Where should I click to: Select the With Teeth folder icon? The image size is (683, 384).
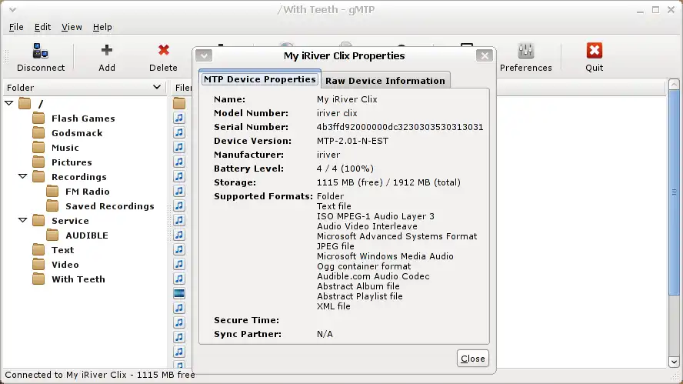38,279
